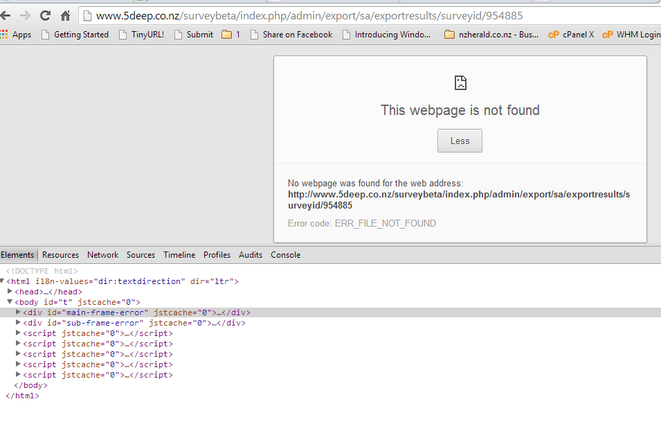Image resolution: width=661 pixels, height=424 pixels.
Task: Open the nzherald.co.nz bookmark folder
Action: (x=491, y=35)
